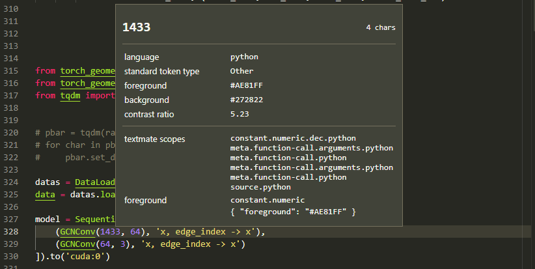Click the '# for char in pb' comment
Viewport: 535px width, 269px height.
pyautogui.click(x=75, y=145)
